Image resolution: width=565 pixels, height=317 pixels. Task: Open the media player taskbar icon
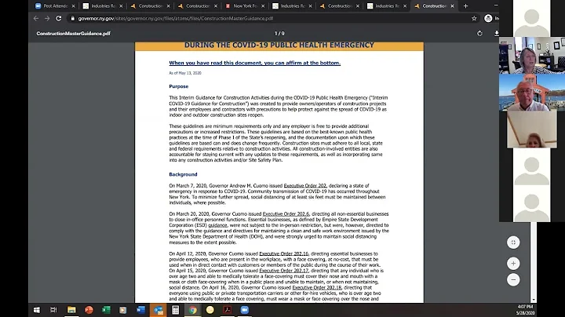tap(123, 310)
